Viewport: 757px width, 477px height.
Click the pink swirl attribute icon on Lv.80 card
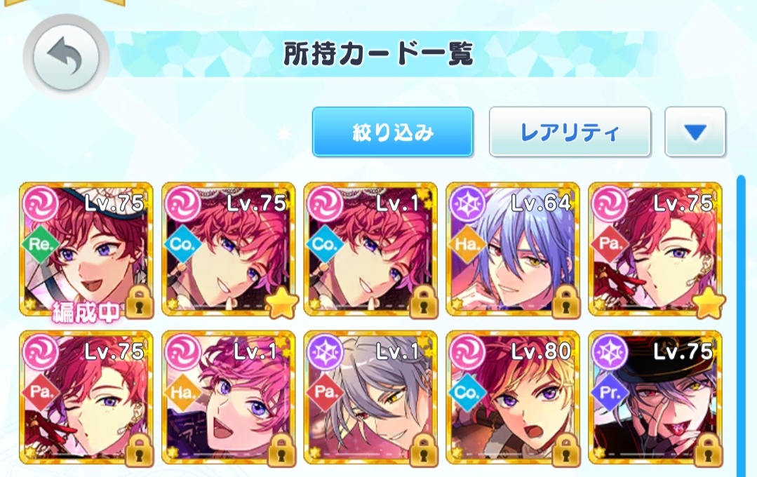pyautogui.click(x=467, y=351)
